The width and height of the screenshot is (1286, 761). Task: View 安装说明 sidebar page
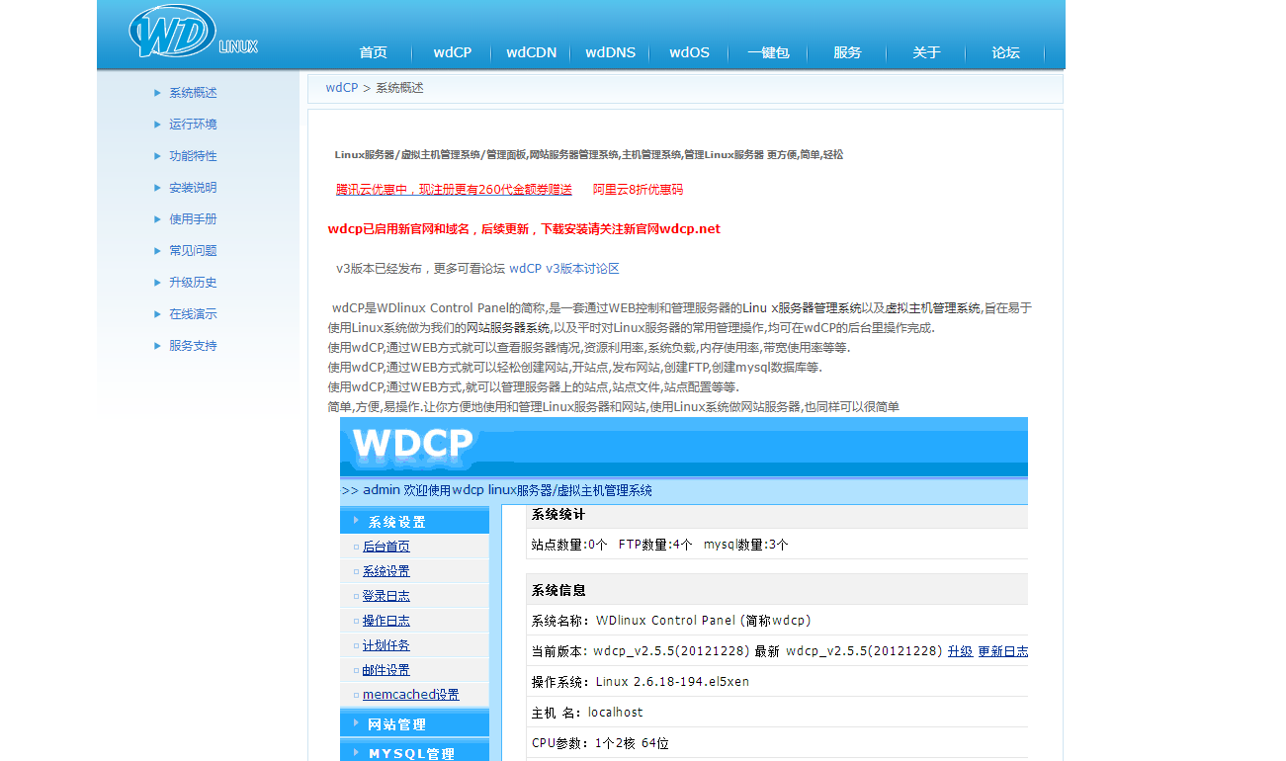193,188
